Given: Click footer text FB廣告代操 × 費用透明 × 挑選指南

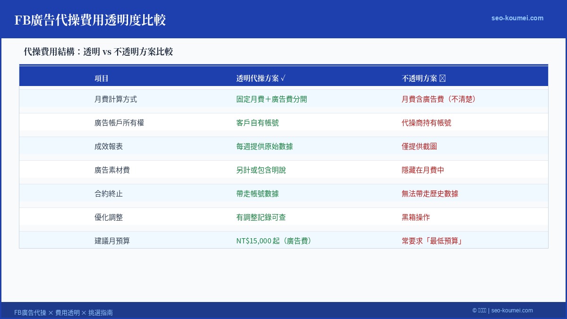Looking at the screenshot, I should click(63, 313).
